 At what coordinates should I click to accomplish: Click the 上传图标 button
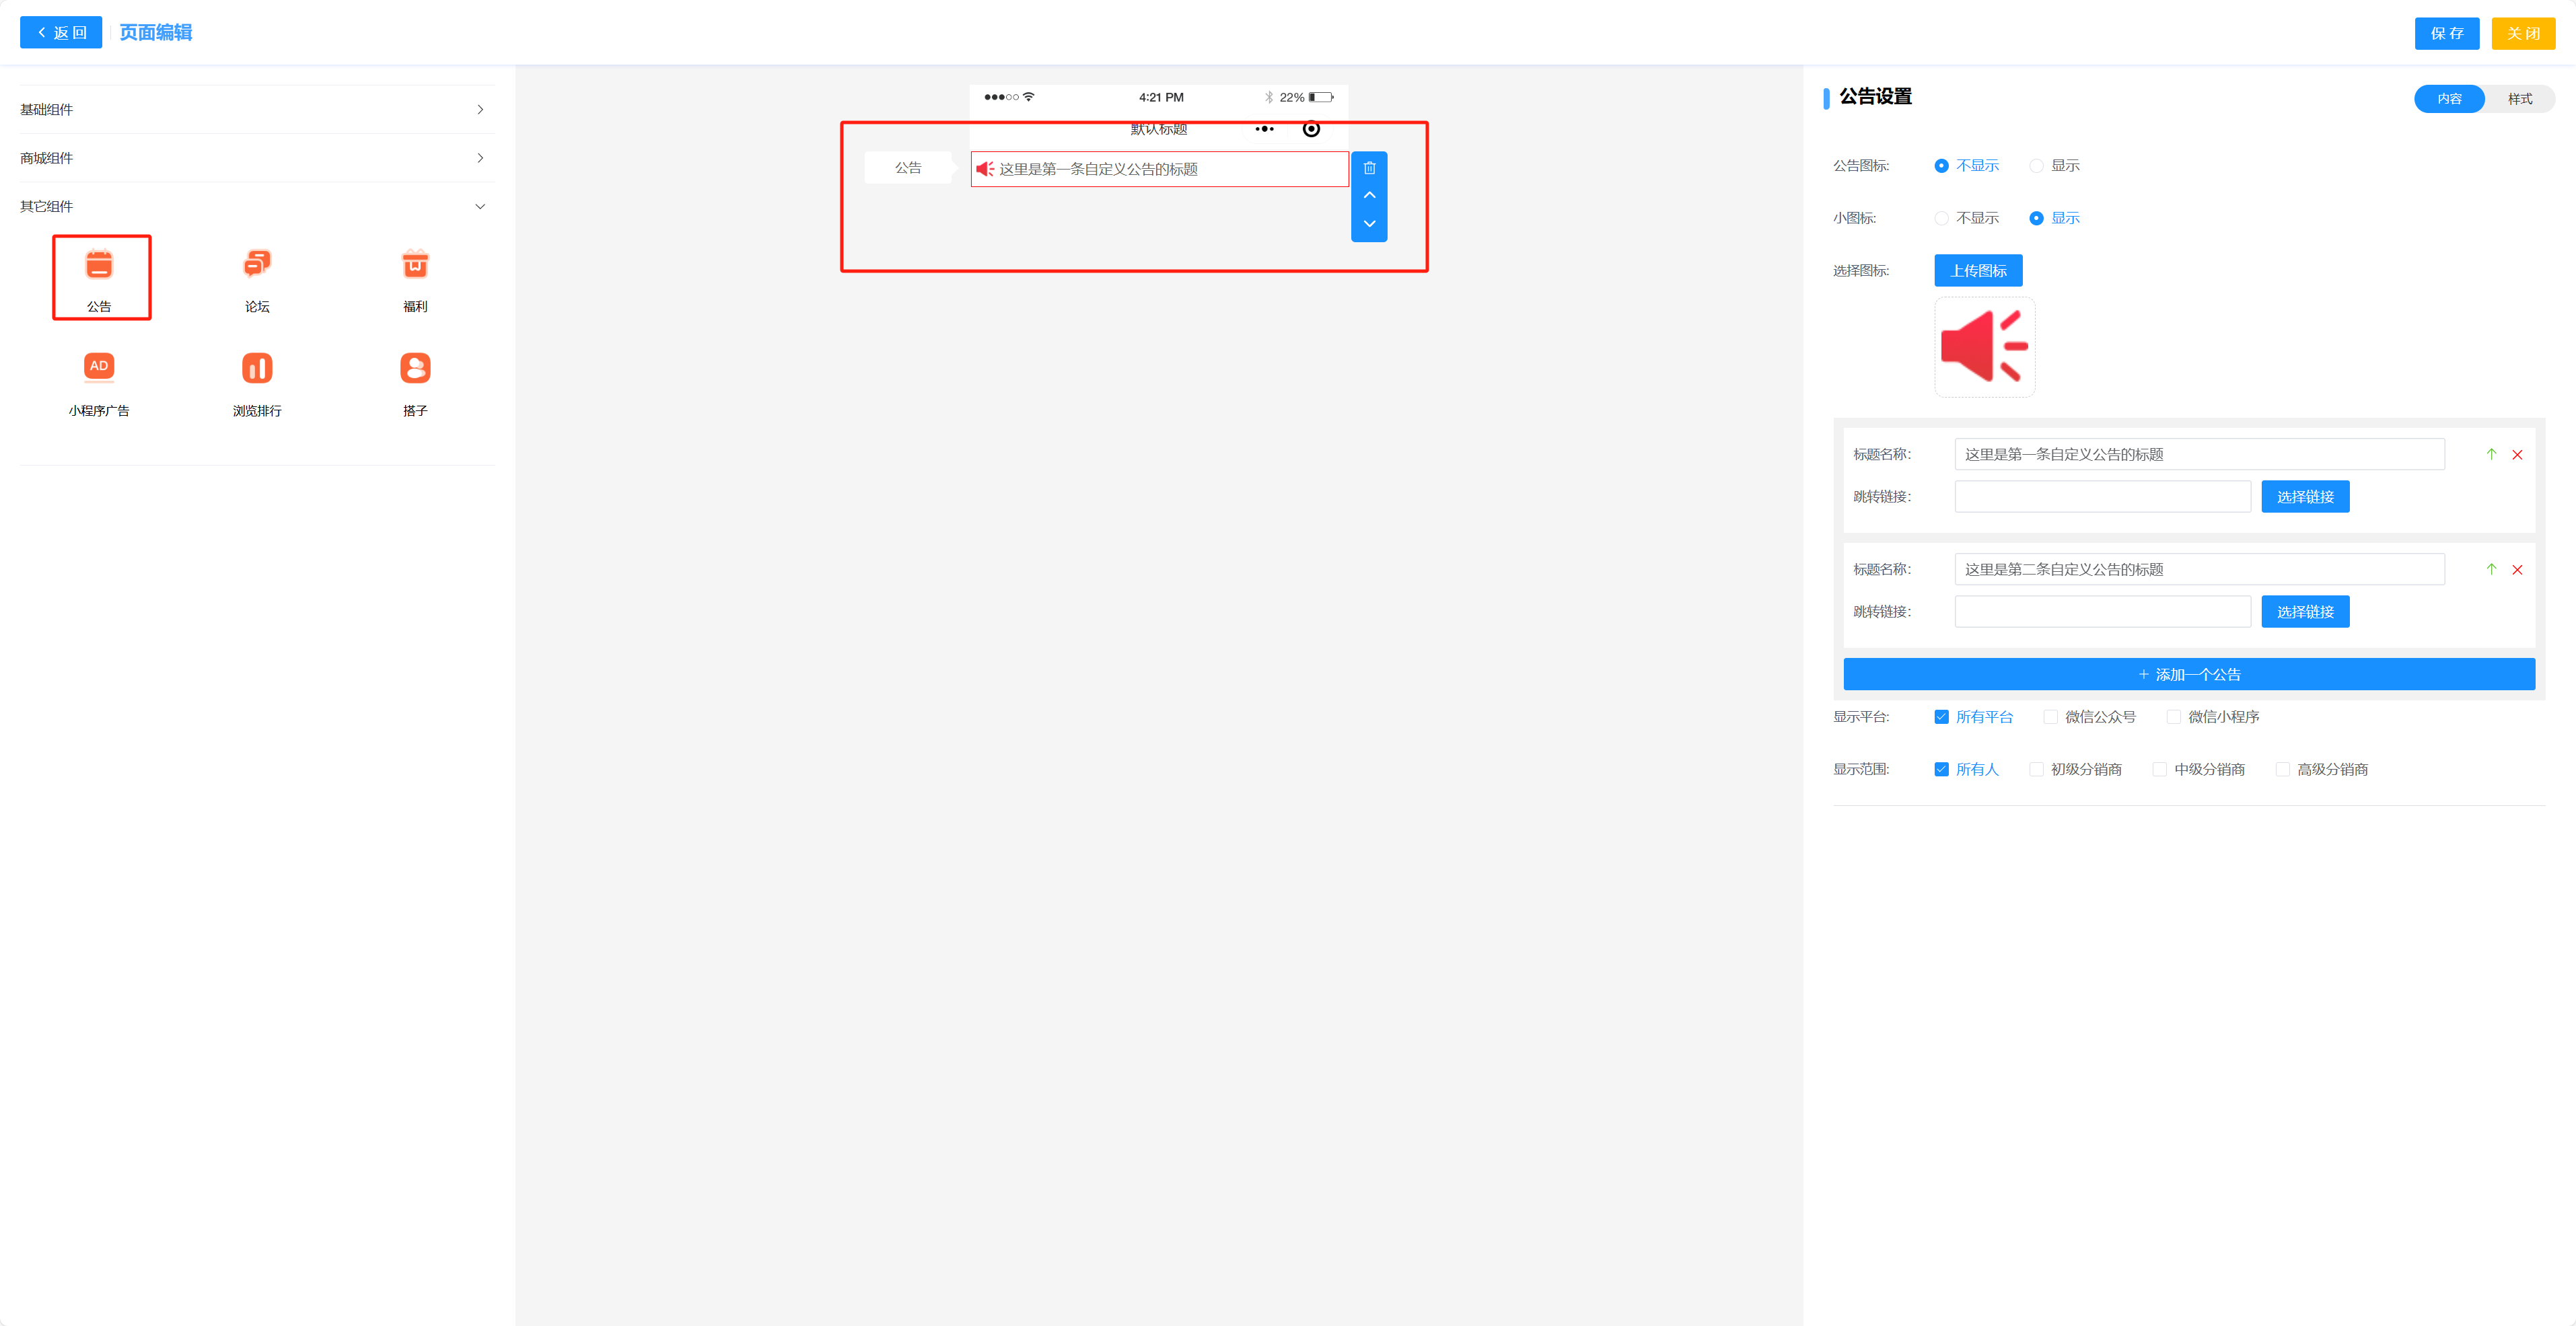(1977, 270)
